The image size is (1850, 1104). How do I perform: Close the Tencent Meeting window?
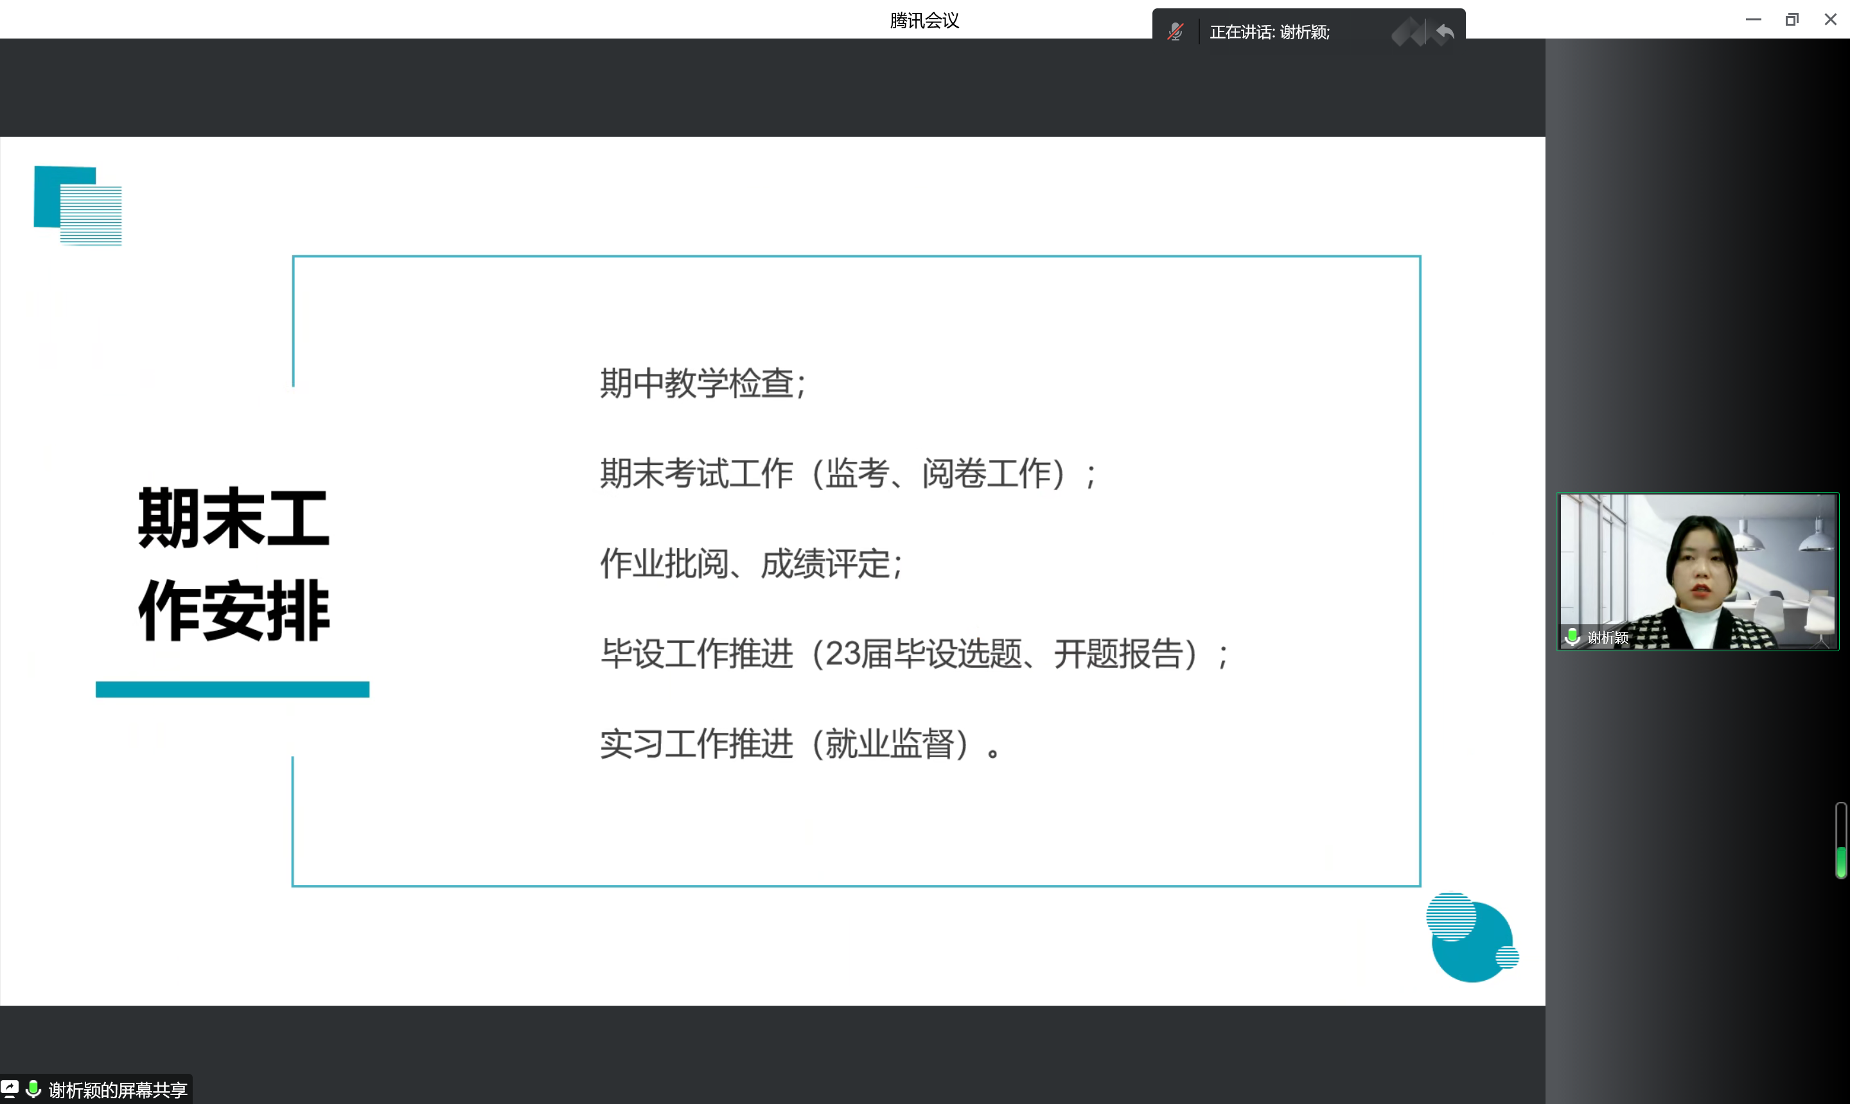click(x=1830, y=19)
